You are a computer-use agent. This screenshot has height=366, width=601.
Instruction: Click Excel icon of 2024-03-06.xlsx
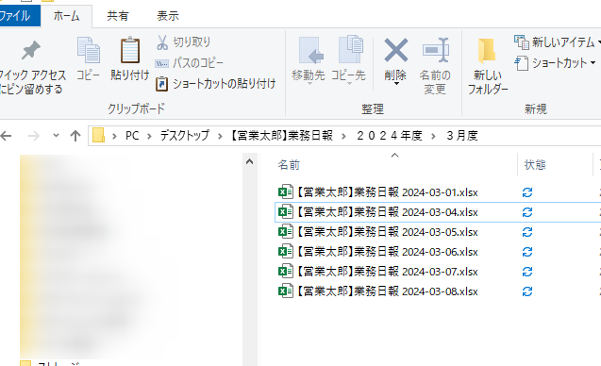[286, 252]
